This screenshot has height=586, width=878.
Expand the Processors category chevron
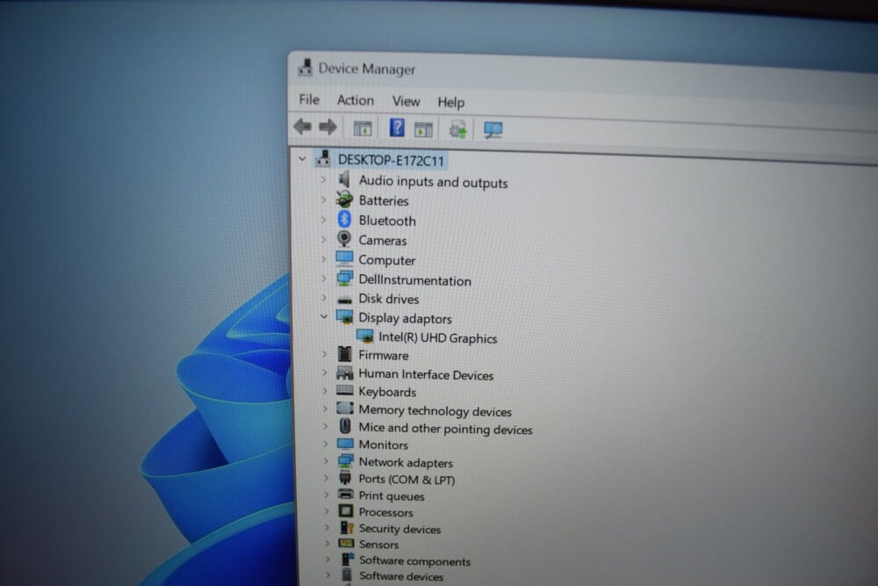tap(327, 511)
